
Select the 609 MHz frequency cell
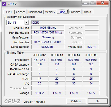(74, 60)
